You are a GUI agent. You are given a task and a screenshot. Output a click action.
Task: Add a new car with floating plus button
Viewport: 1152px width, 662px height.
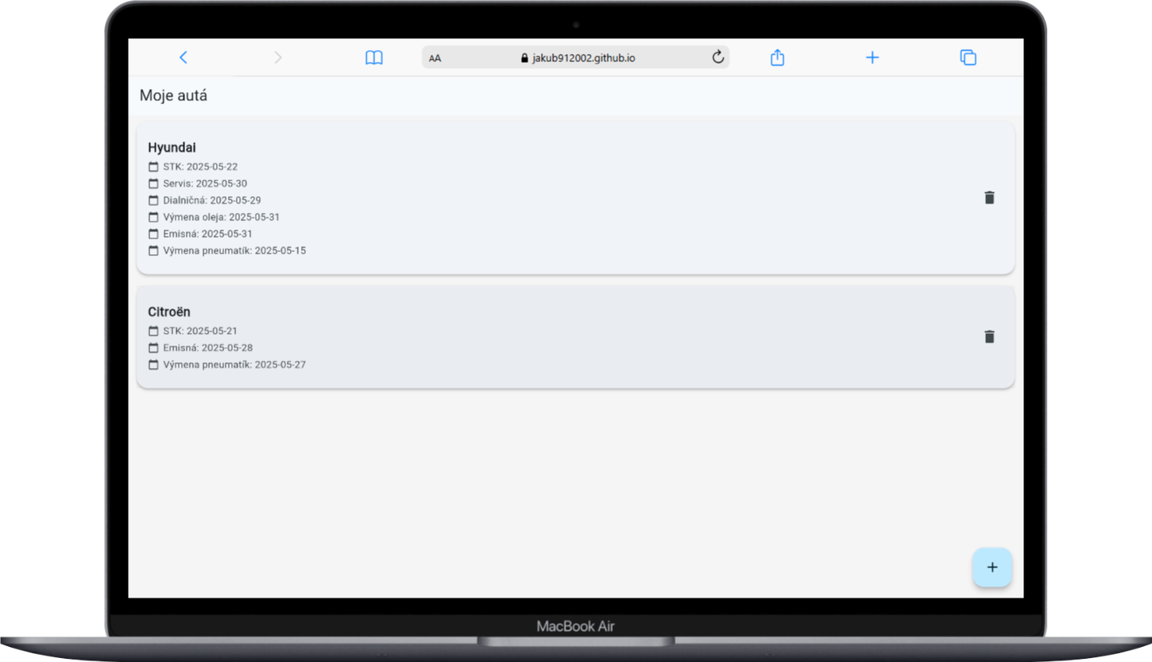(x=992, y=567)
